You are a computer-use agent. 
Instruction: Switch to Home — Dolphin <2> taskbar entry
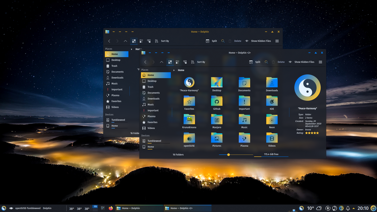tap(188, 208)
